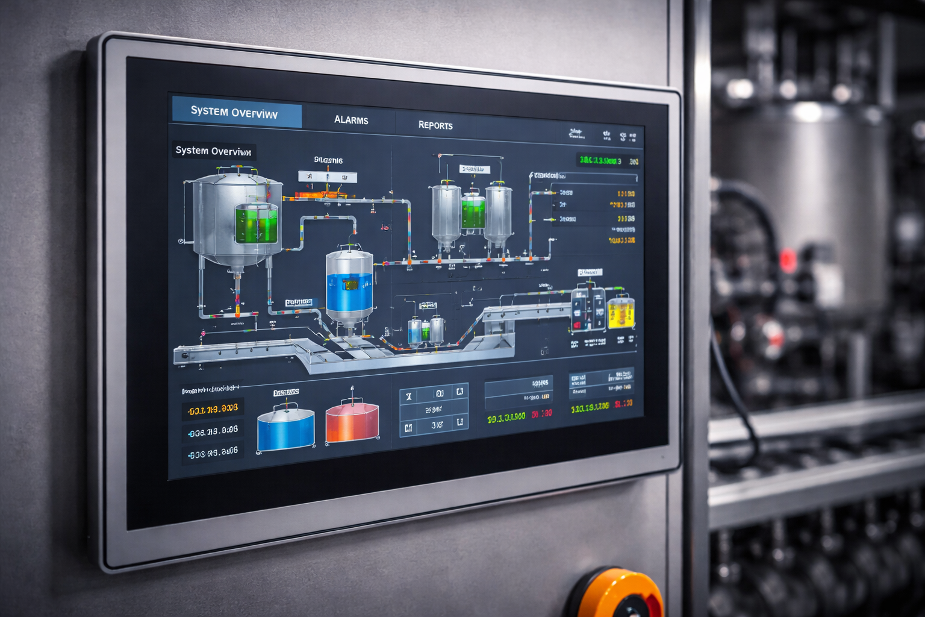Click the middle row of the keypad grid
This screenshot has height=617, width=925.
click(434, 410)
